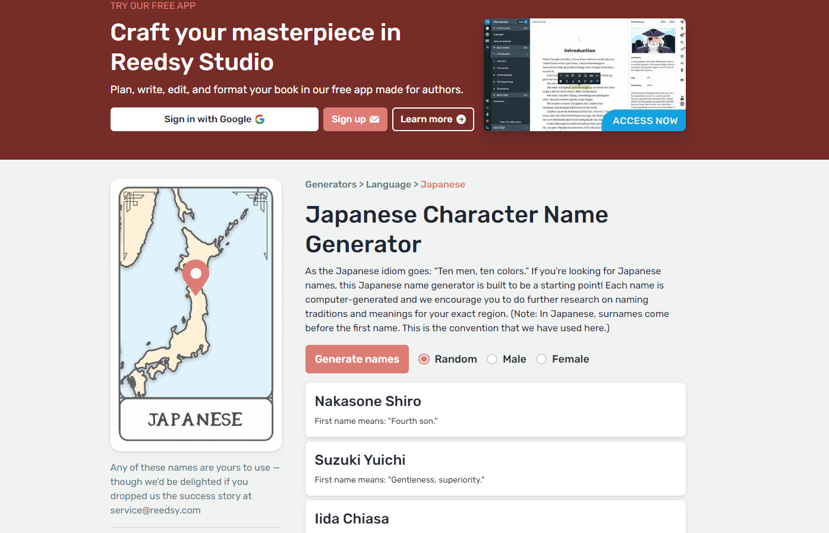Click the TRY OUR FREE APP label
Image resolution: width=829 pixels, height=533 pixels.
tap(153, 5)
